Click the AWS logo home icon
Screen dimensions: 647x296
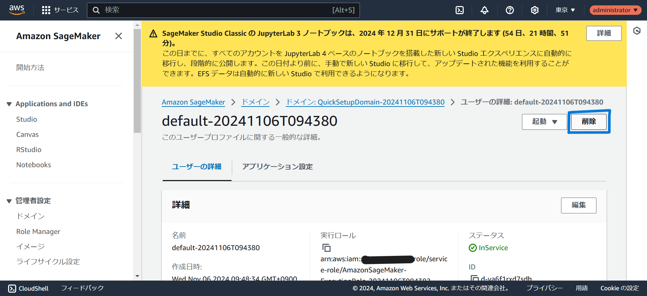17,10
